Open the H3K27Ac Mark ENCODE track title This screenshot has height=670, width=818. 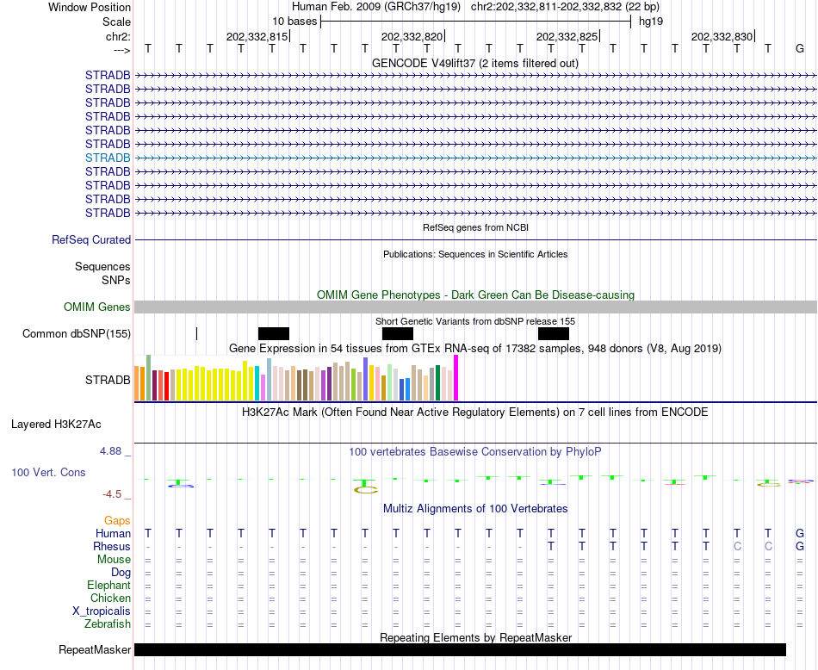[475, 413]
